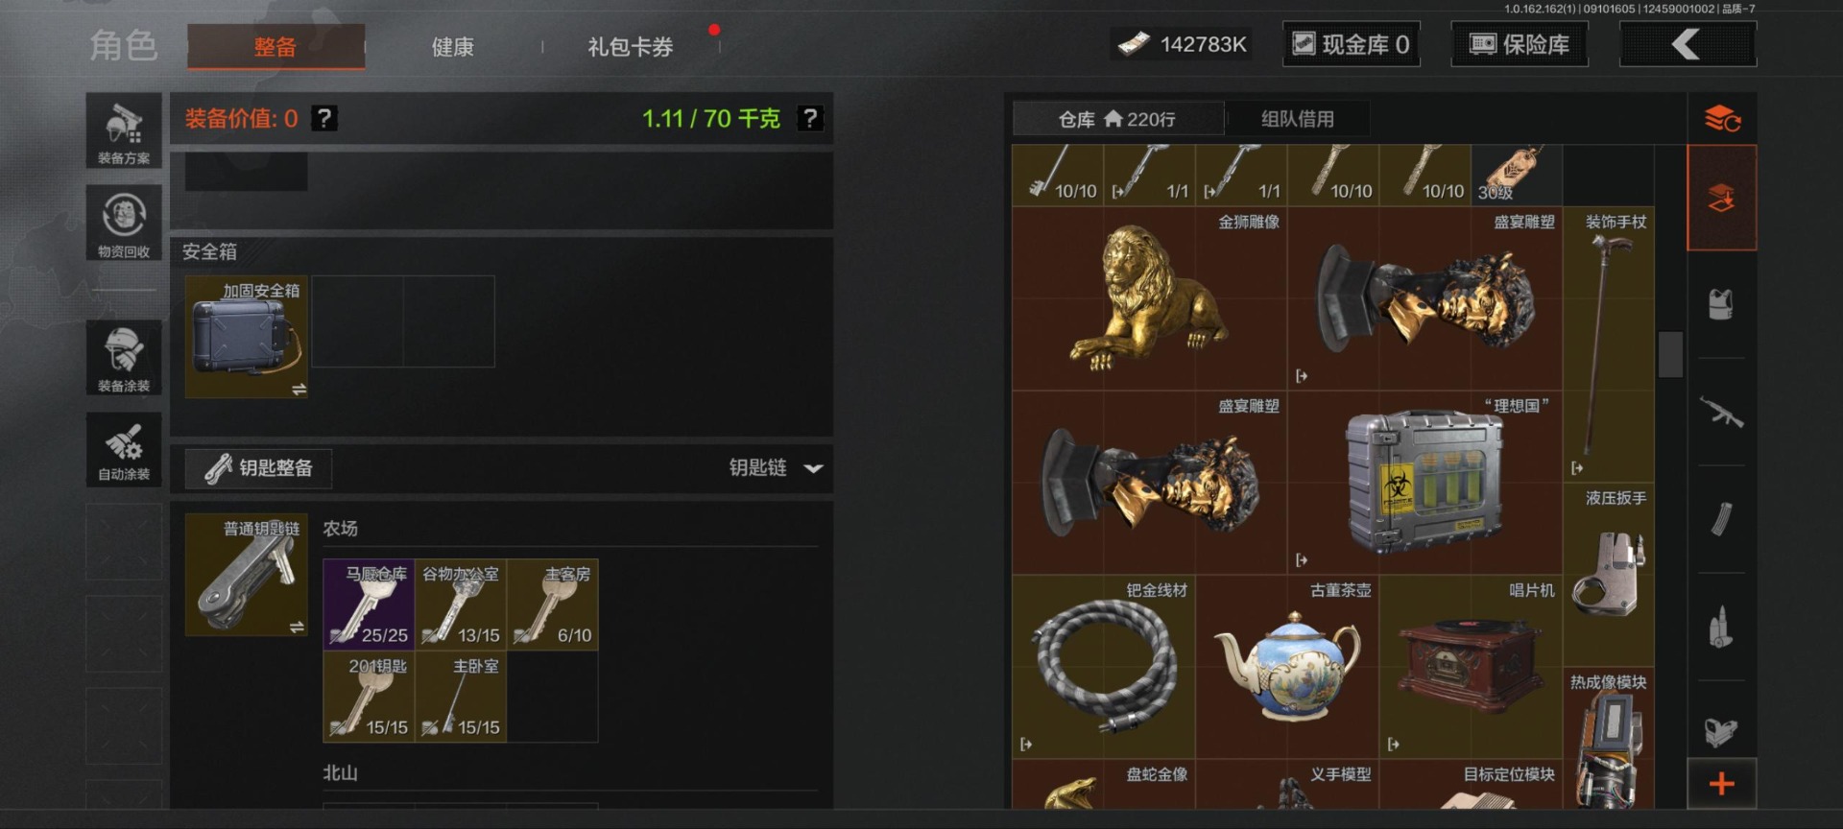Click question mark beside 装备价值
This screenshot has height=829, width=1843.
pos(324,118)
